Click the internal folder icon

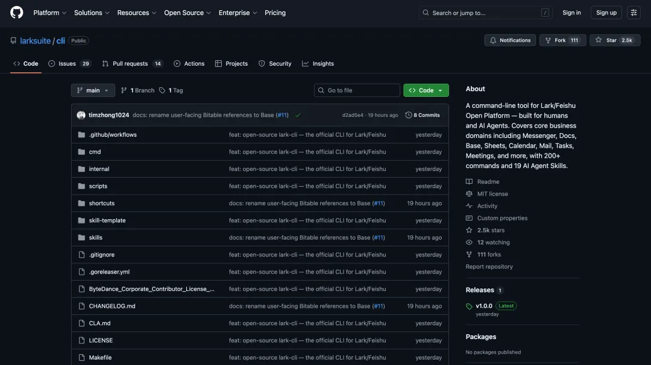(81, 169)
